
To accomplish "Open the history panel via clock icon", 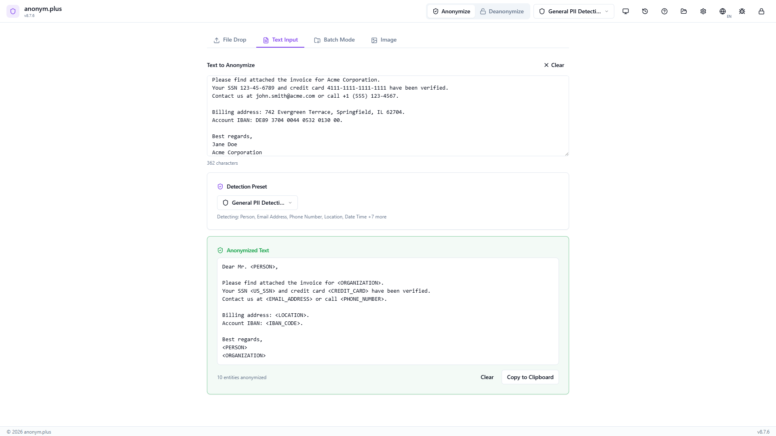I will [x=645, y=11].
